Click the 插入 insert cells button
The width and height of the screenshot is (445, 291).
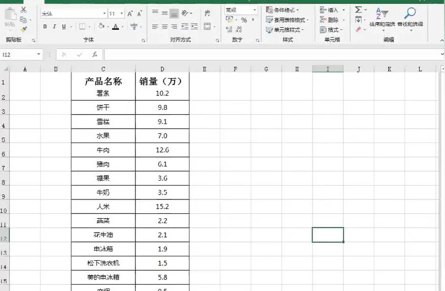coord(329,10)
